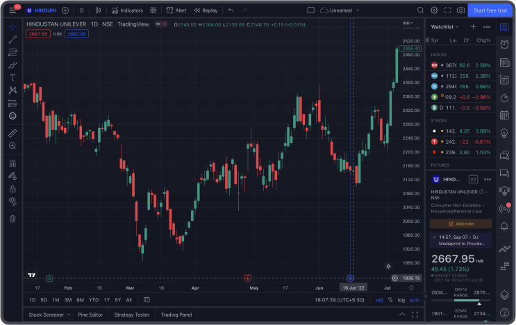Screen dimensions: 516x325
Task: Click Start free trial button
Action: point(490,10)
